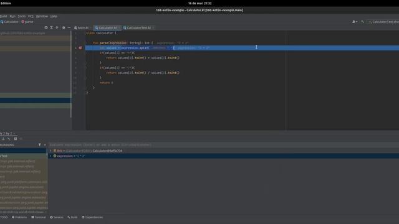Click the 'return 0' line in editor
The height and width of the screenshot is (224, 399).
[x=107, y=83]
